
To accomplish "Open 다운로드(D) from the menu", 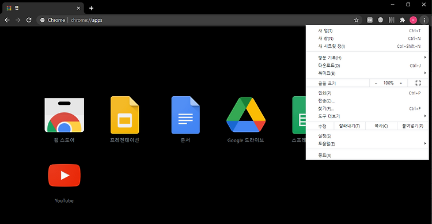I will (367, 65).
